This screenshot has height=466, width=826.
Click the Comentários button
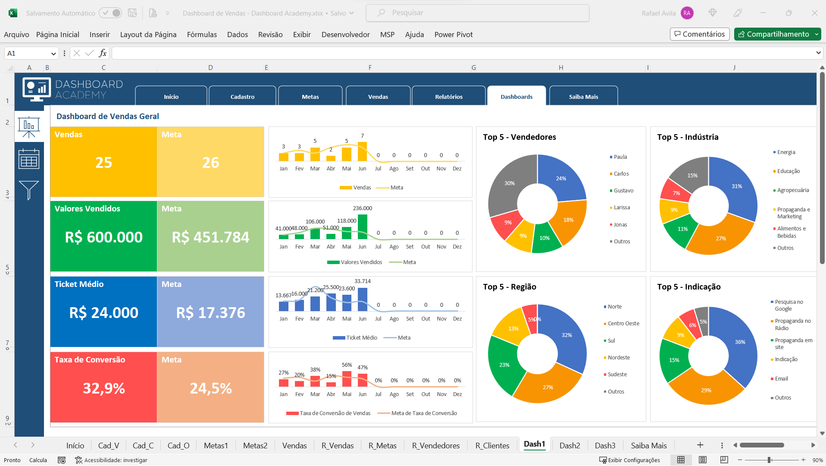point(700,34)
